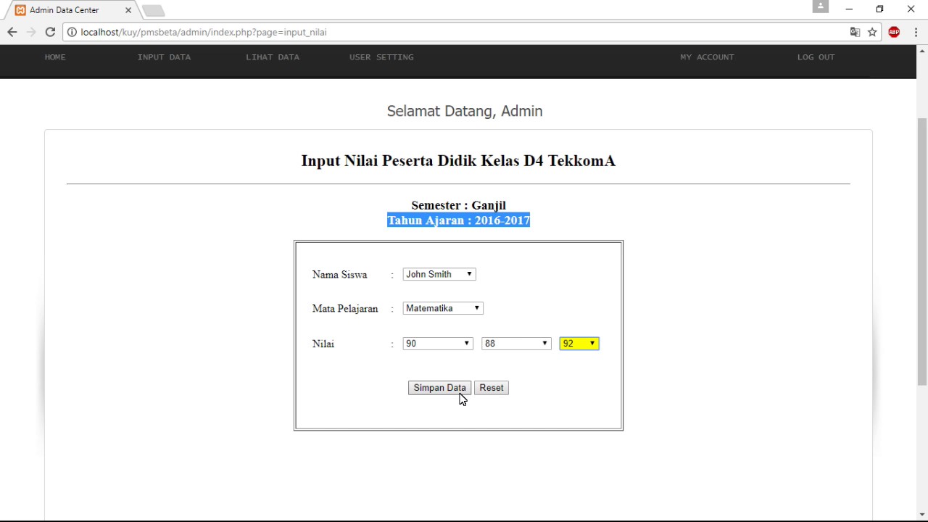Click the scrollbar up arrow

(x=922, y=51)
